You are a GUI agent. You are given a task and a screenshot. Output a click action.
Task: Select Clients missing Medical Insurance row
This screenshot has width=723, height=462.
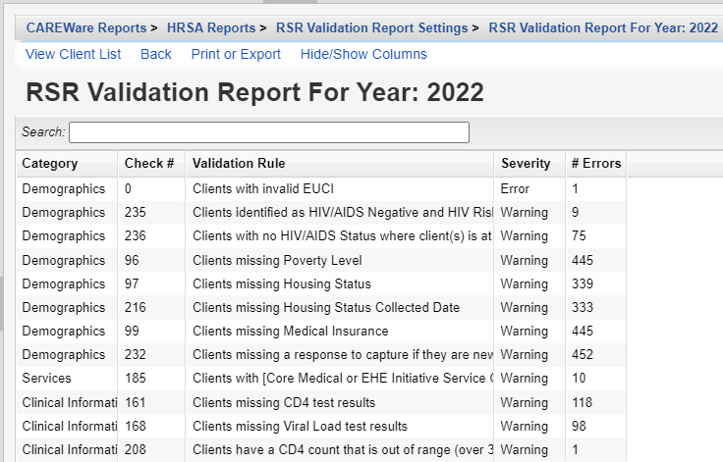pos(290,331)
